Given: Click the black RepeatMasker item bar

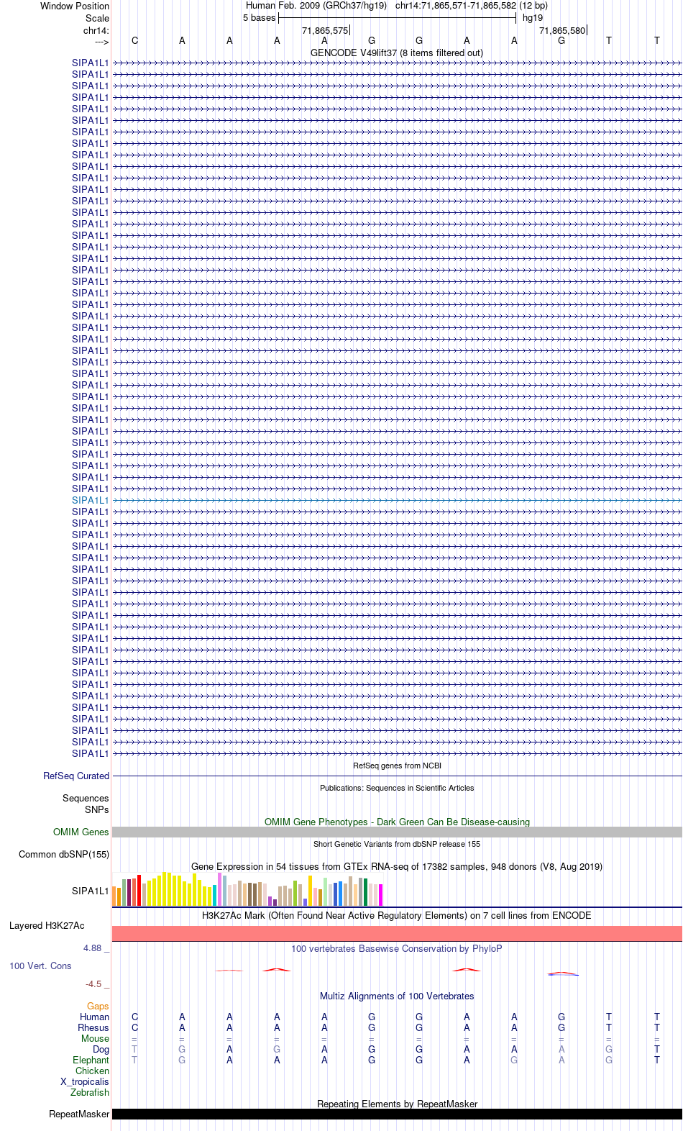Looking at the screenshot, I should point(397,1114).
